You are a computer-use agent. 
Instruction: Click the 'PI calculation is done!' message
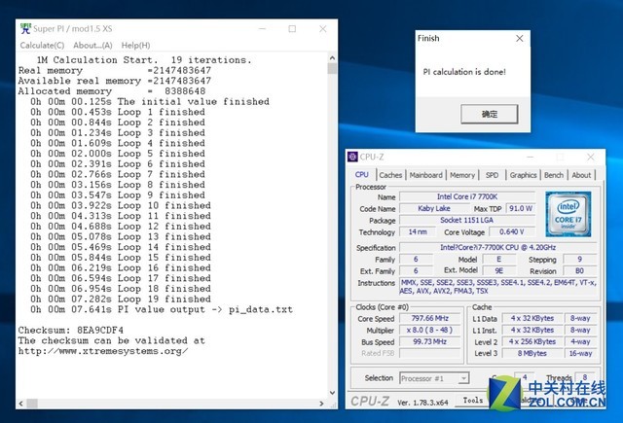tap(464, 72)
